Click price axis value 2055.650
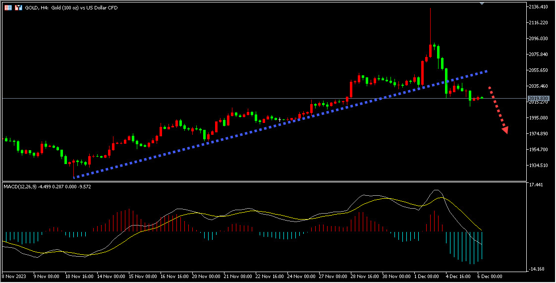 click(538, 70)
